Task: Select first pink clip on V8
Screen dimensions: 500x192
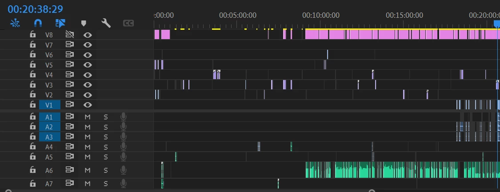Action: click(x=156, y=35)
